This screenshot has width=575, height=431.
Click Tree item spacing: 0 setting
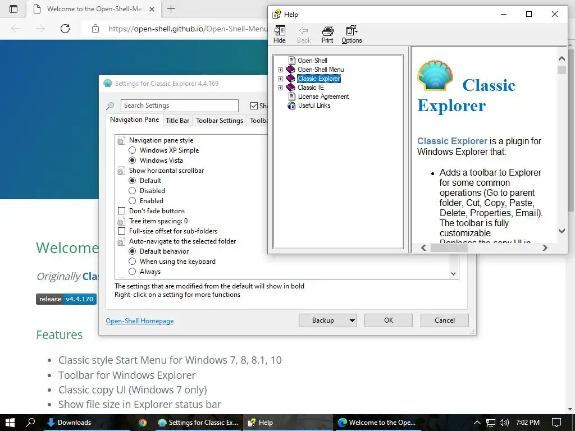(x=158, y=221)
